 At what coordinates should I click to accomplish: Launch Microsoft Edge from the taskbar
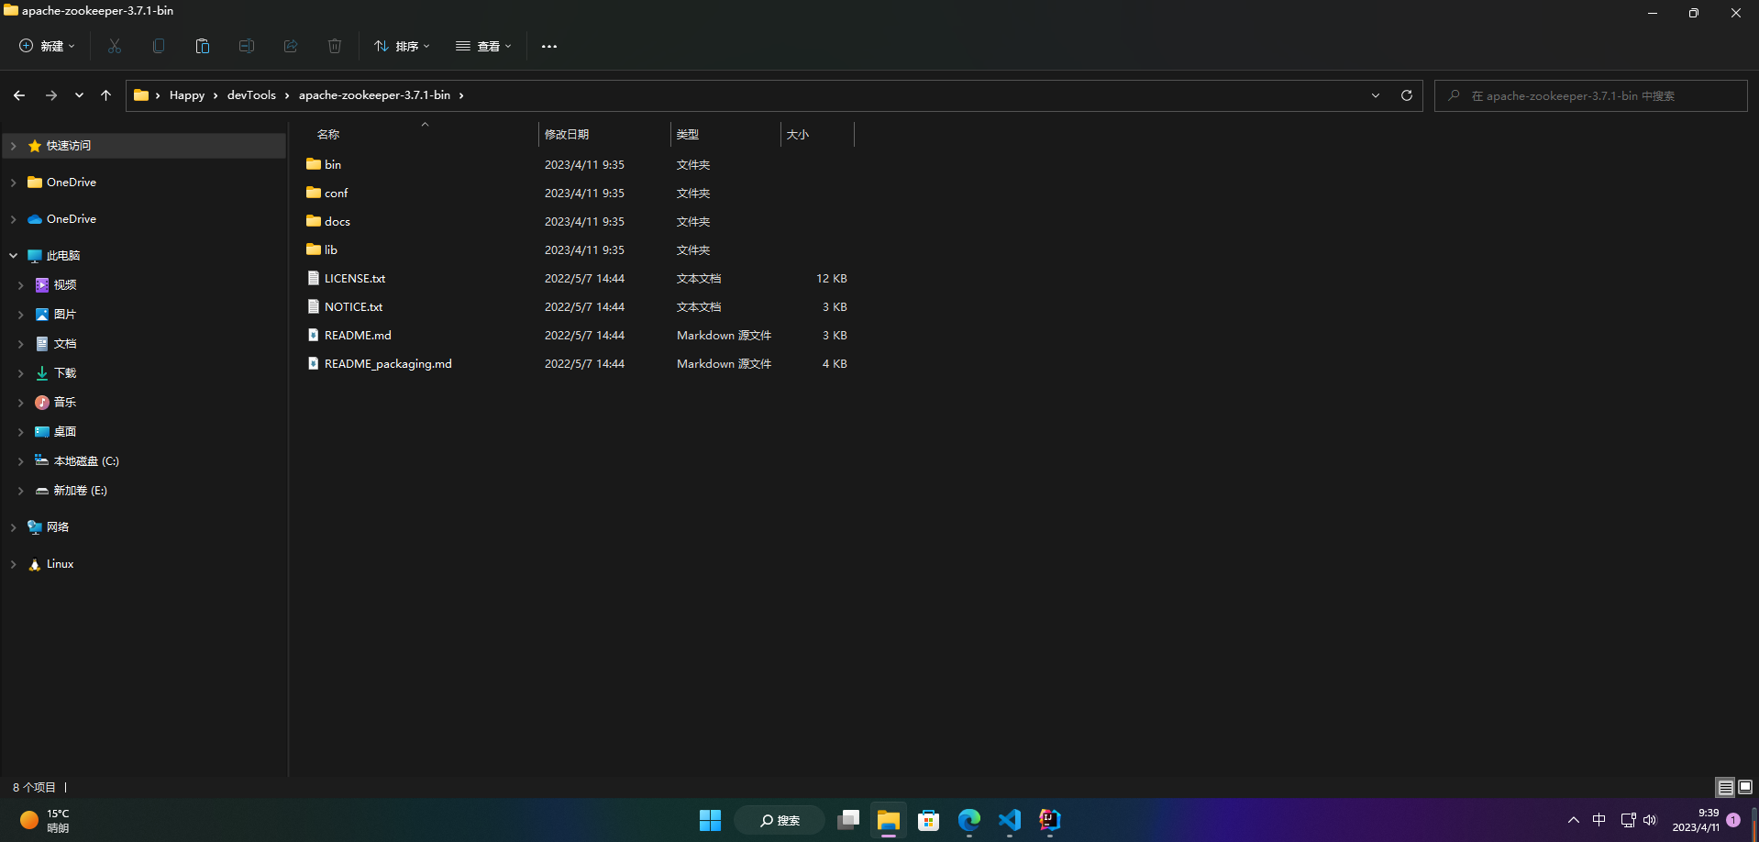969,820
